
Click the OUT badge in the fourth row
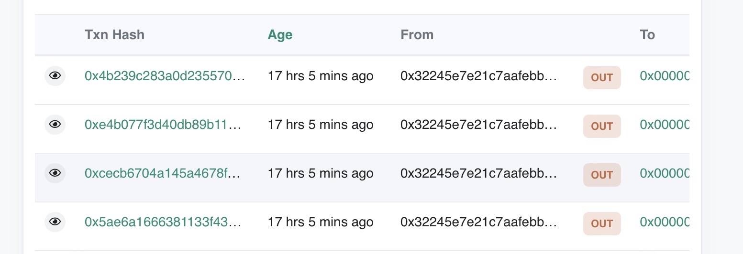602,223
